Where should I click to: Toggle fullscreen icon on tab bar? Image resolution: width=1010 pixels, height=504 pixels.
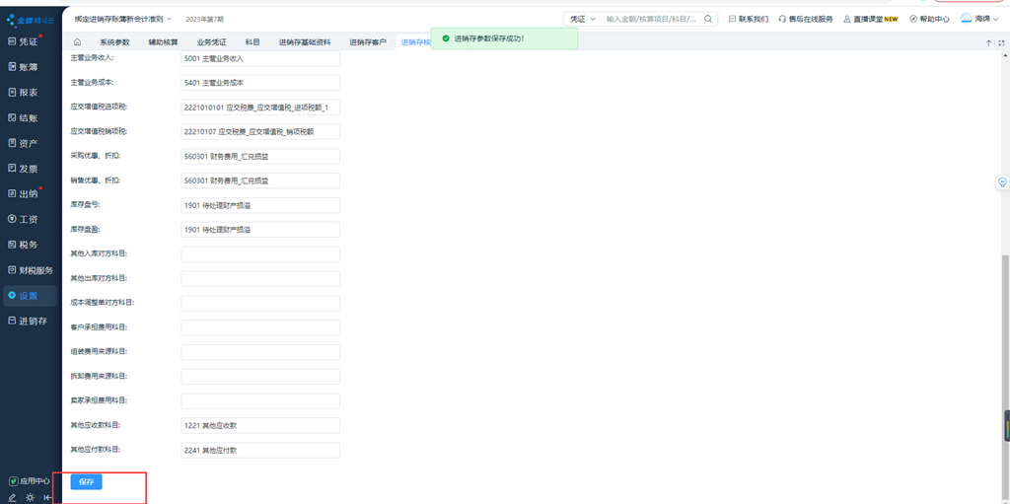pos(1002,43)
